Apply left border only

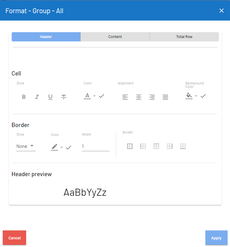click(143, 146)
